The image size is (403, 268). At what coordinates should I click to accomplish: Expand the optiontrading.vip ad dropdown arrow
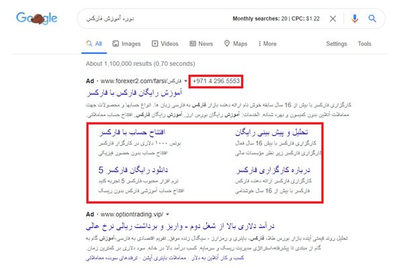(167, 214)
